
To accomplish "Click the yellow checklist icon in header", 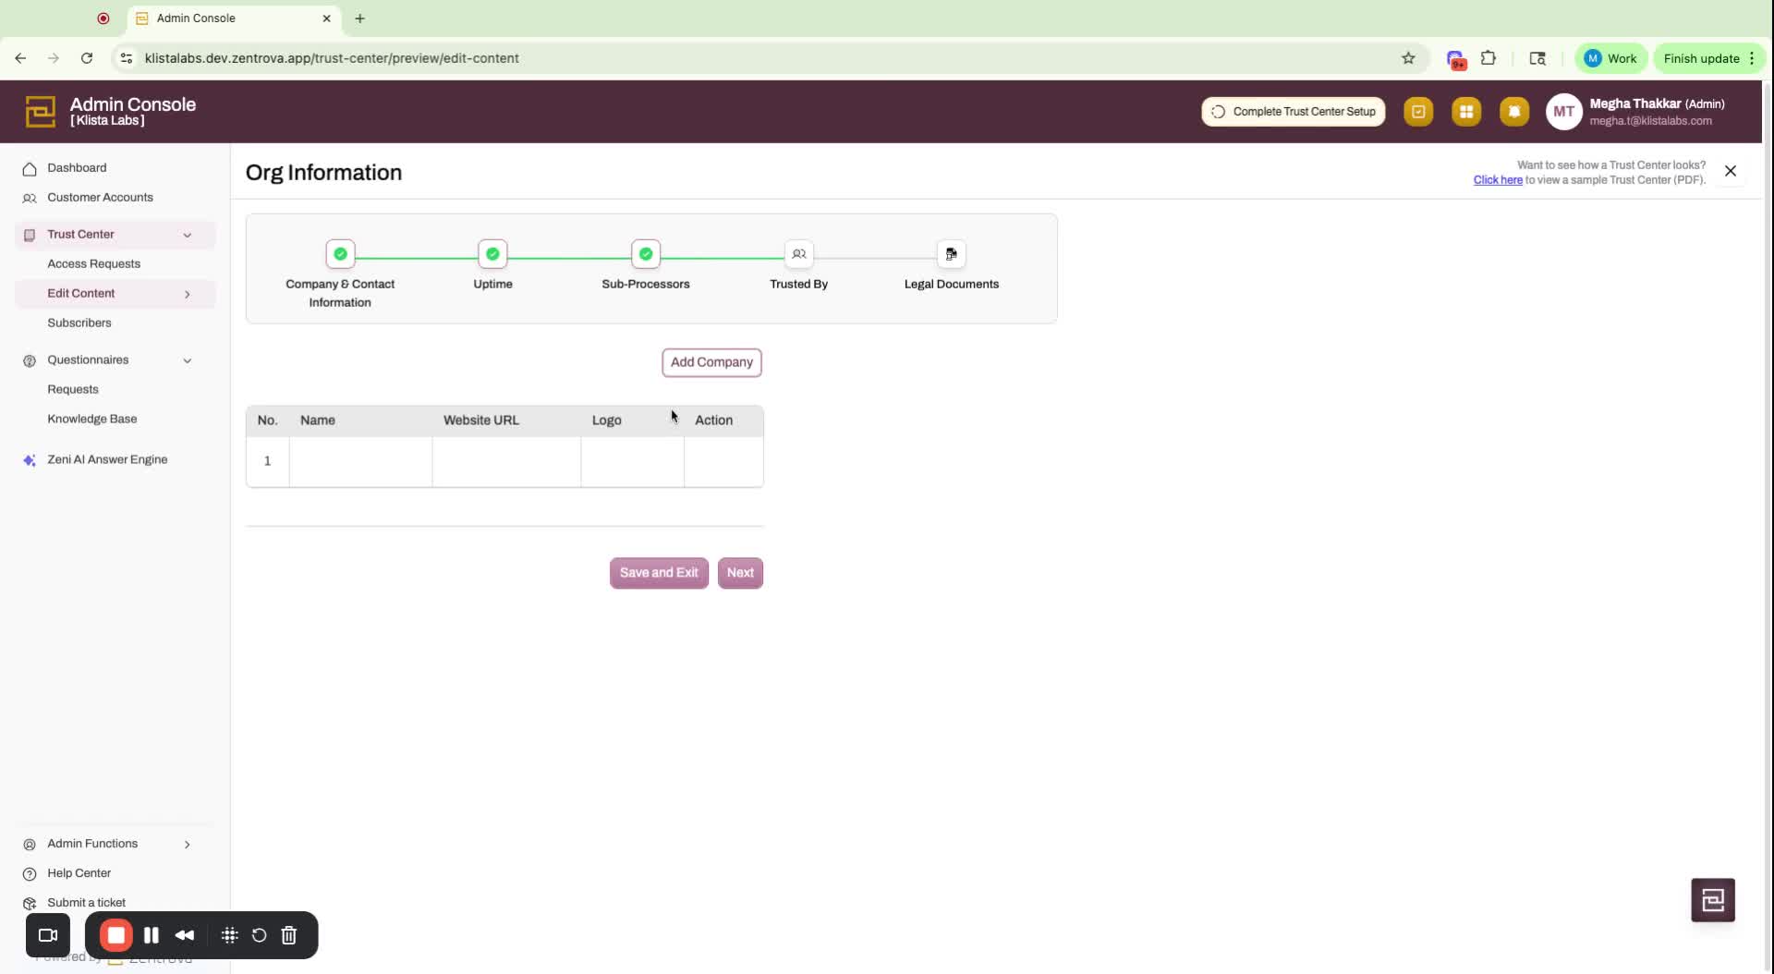I will click(x=1418, y=112).
